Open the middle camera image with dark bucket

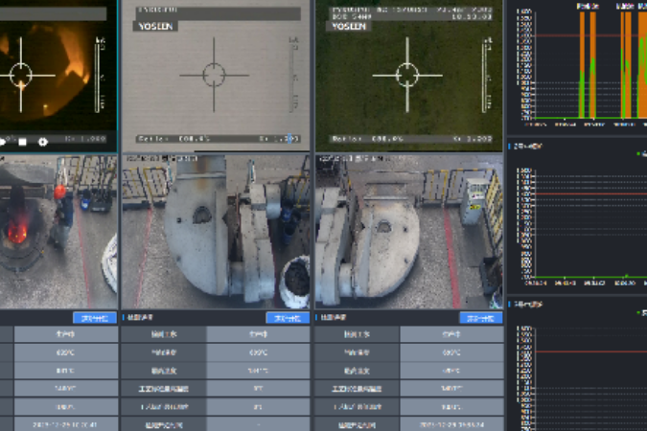216,230
